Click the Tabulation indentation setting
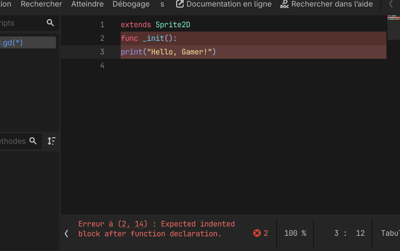400x251 pixels. [390, 233]
